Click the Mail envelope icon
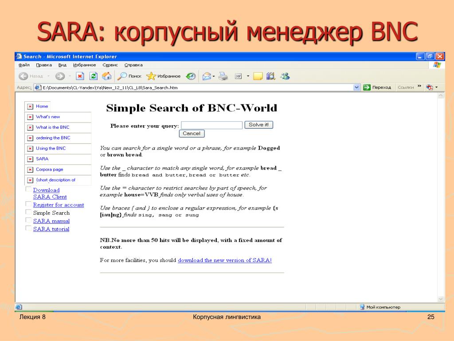Image resolution: width=454 pixels, height=341 pixels. click(207, 76)
